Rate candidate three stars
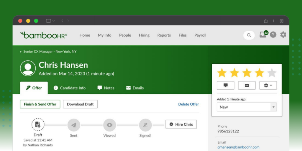302x151 pixels. pyautogui.click(x=247, y=73)
